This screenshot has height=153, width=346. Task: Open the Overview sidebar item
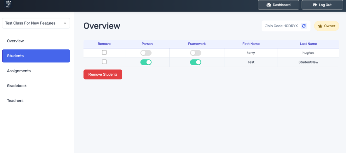click(x=16, y=41)
